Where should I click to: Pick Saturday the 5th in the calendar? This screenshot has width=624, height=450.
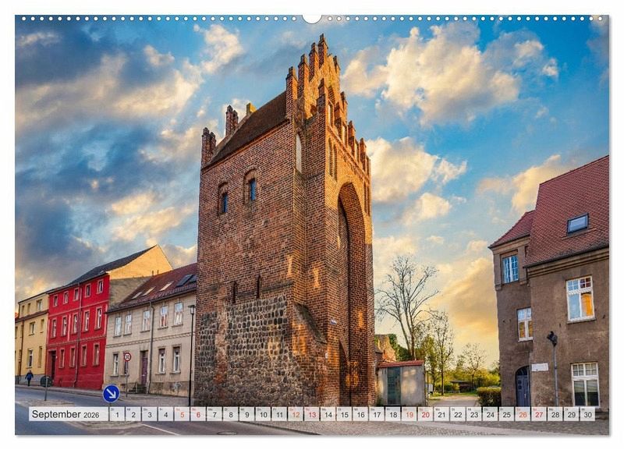point(181,414)
